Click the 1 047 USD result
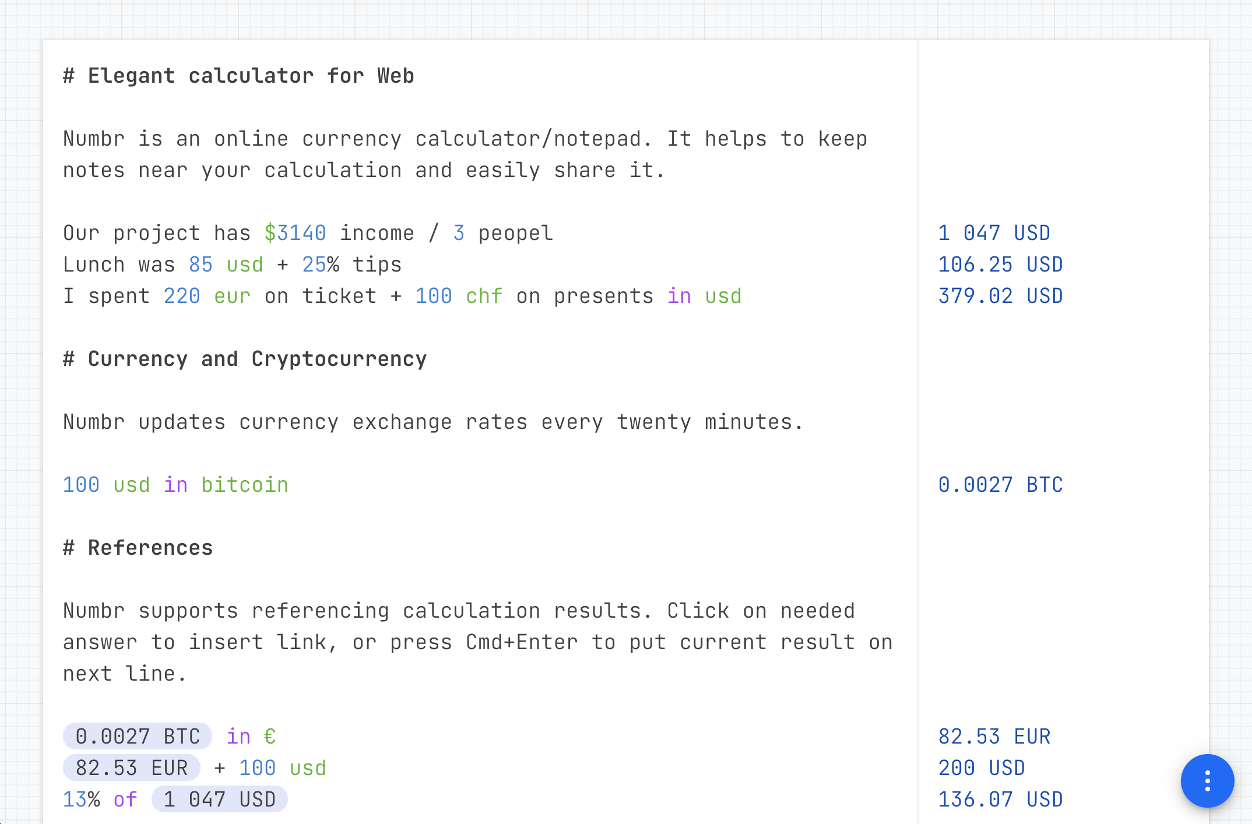This screenshot has height=824, width=1252. pyautogui.click(x=994, y=233)
